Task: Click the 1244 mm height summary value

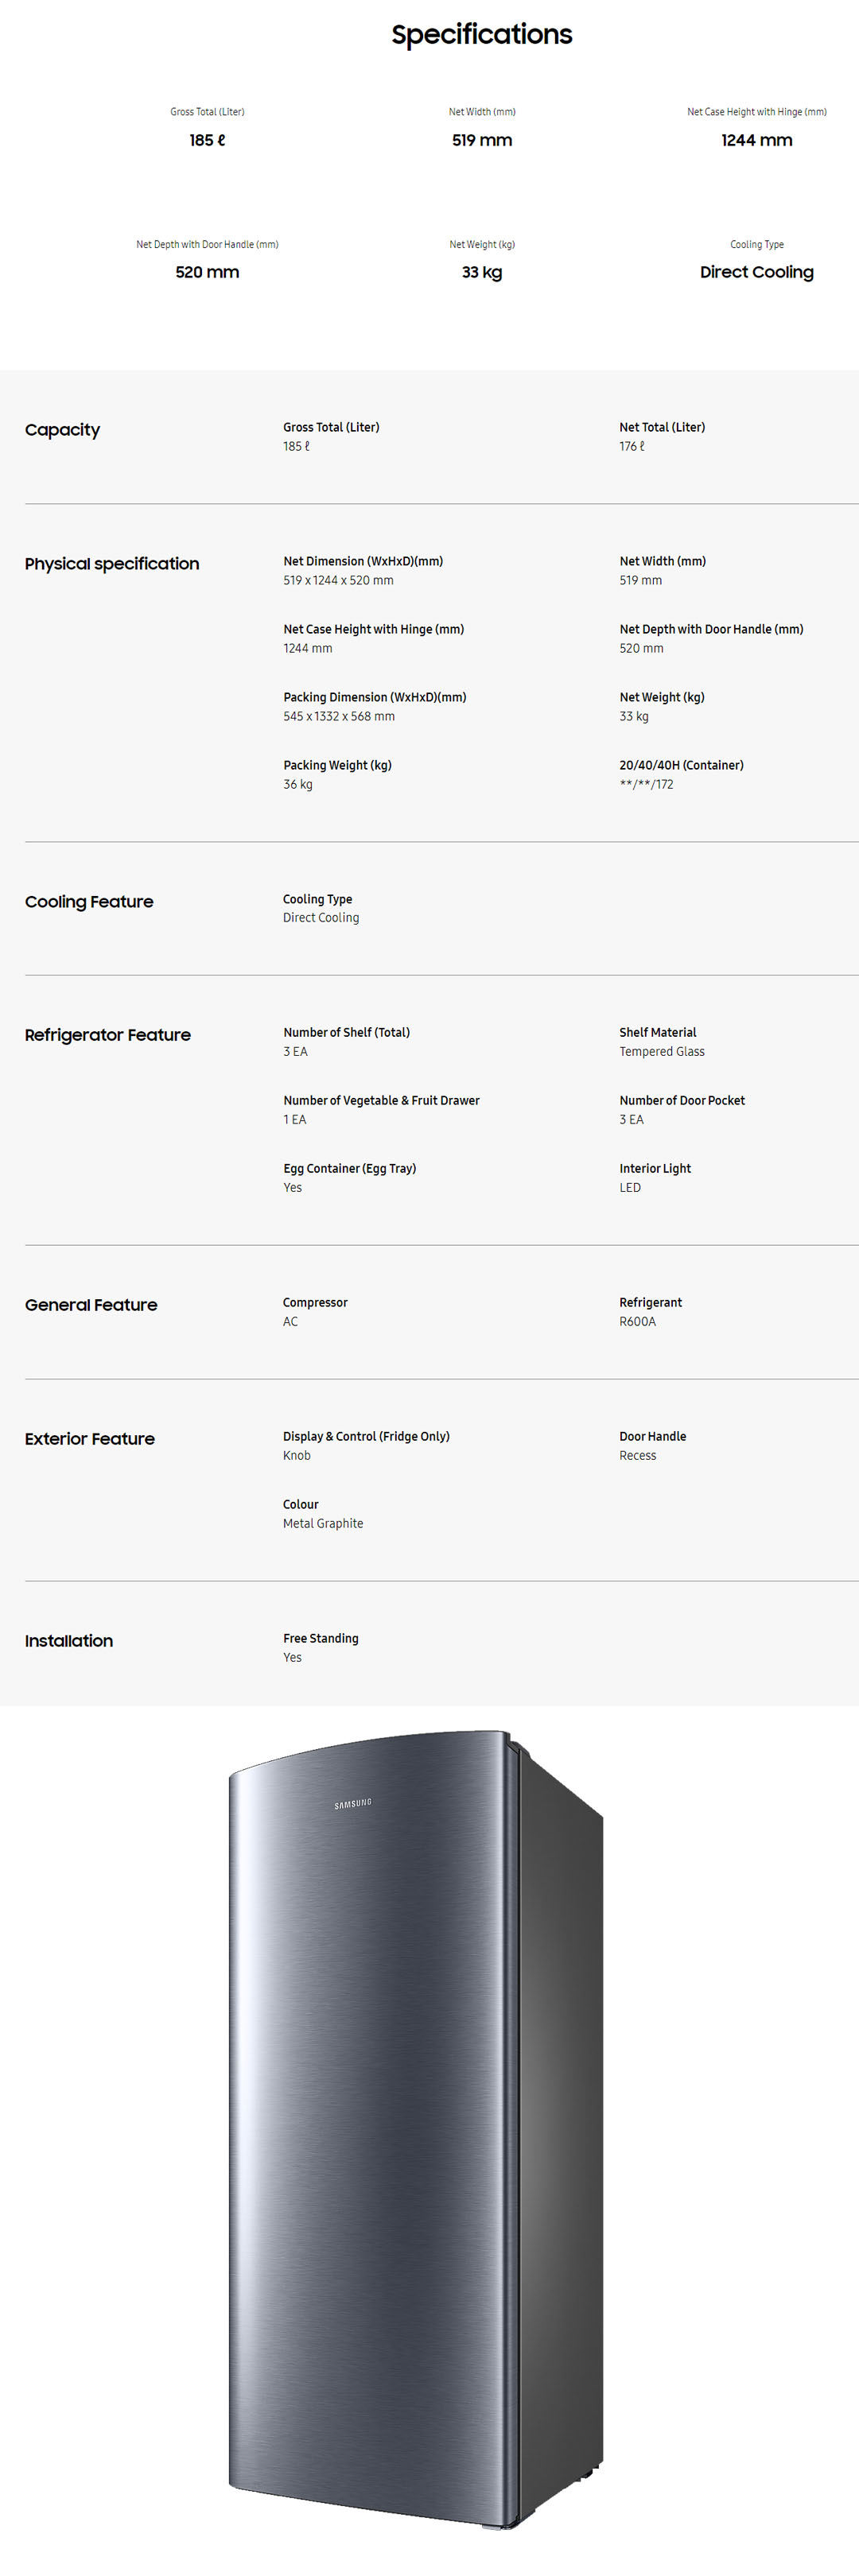Action: tap(756, 140)
